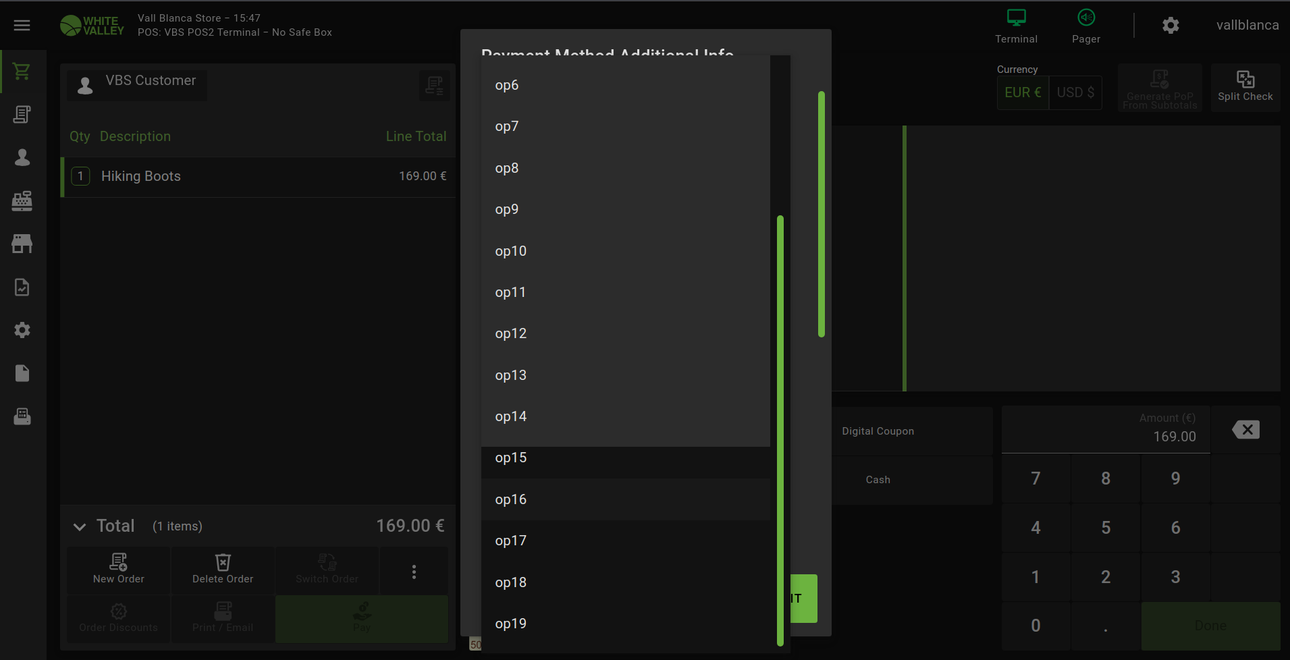This screenshot has width=1290, height=660.
Task: Click the dropdown list's green scrollbar
Action: [780, 431]
